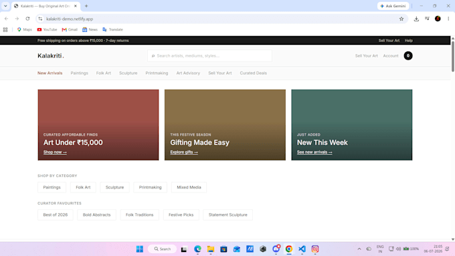Click the browser back arrow
This screenshot has width=455, height=256.
point(7,19)
